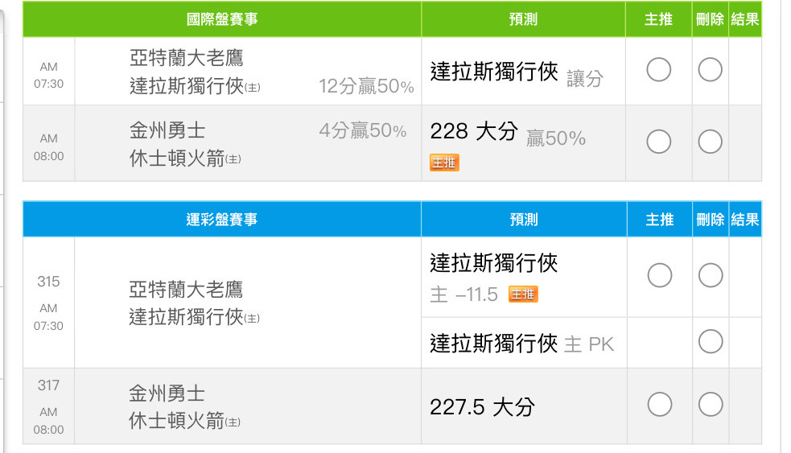The width and height of the screenshot is (791, 453).
Task: Select 刪除 radio for 達拉斯獨行俠 讓分 prediction
Action: click(710, 70)
